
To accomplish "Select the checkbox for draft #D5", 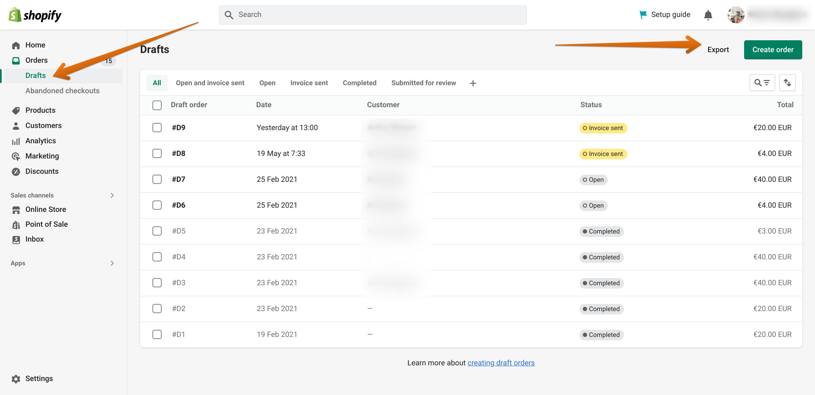I will 157,231.
